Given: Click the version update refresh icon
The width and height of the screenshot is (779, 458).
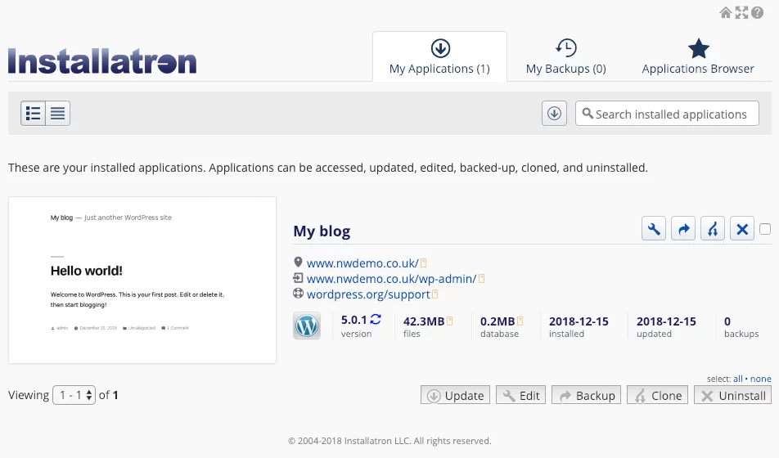Looking at the screenshot, I should [376, 320].
